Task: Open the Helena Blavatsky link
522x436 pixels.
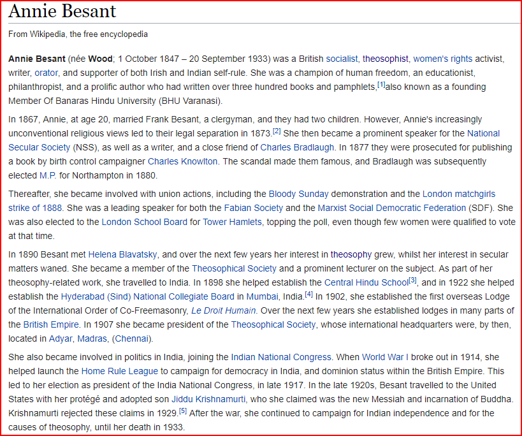Action: click(122, 254)
